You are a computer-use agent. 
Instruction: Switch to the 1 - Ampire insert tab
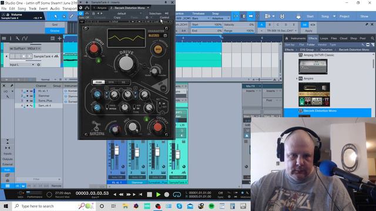tap(100, 8)
